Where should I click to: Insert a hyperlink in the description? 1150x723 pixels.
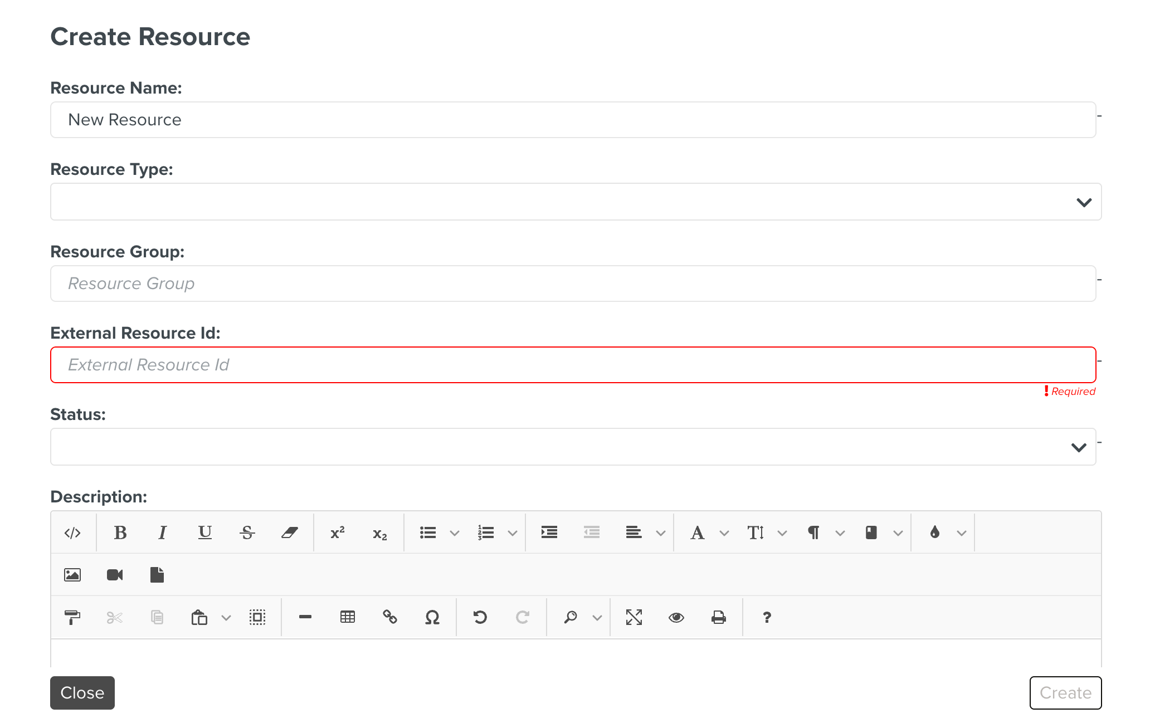[x=389, y=617]
